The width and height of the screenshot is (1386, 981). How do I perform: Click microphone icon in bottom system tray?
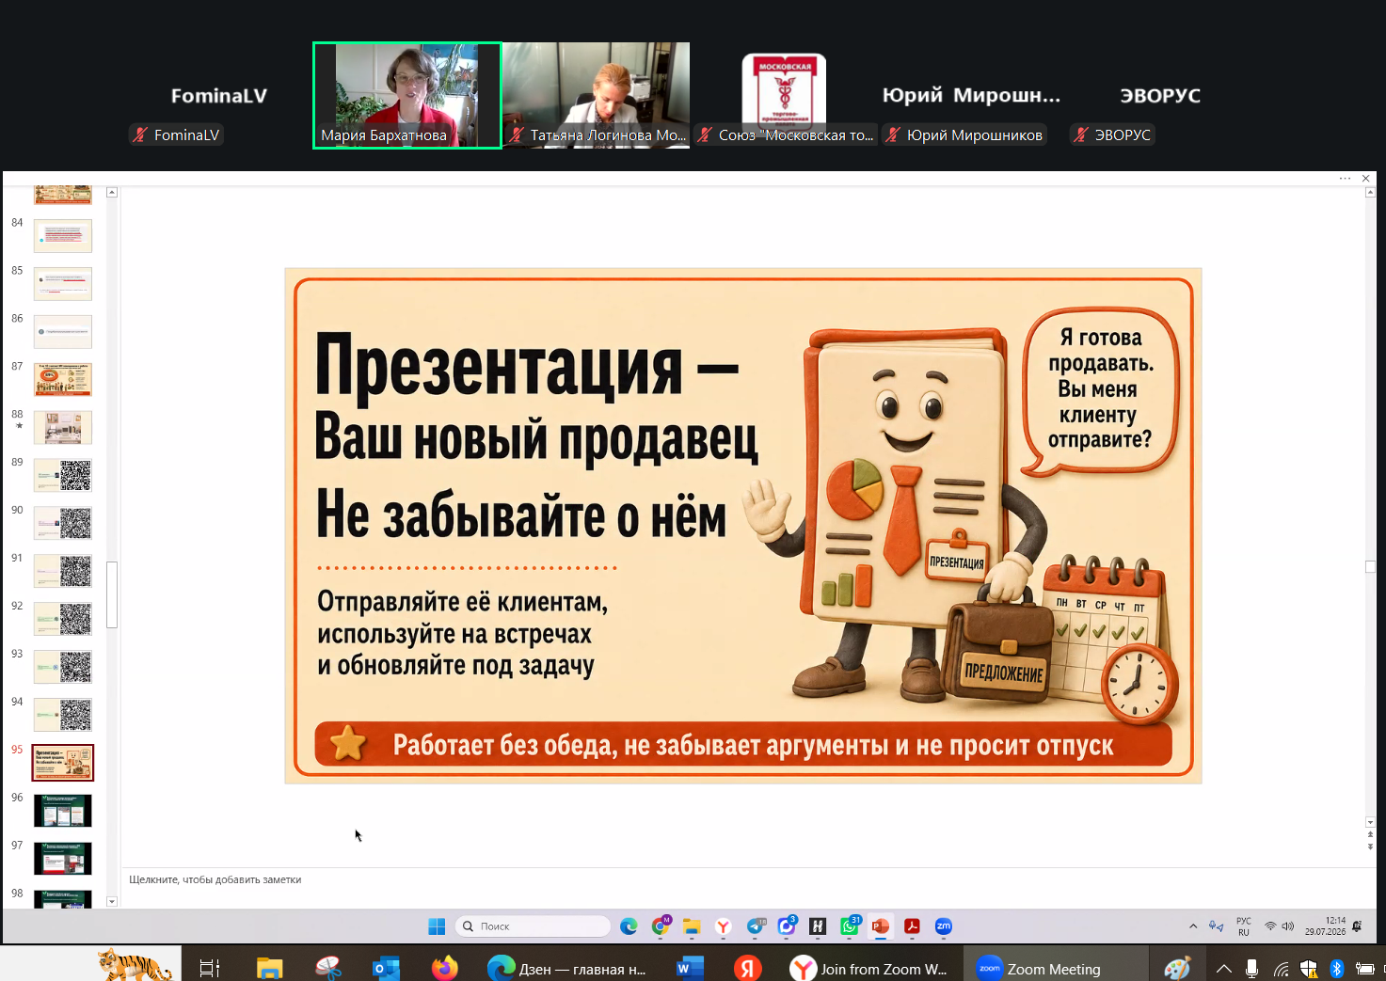tap(1251, 968)
